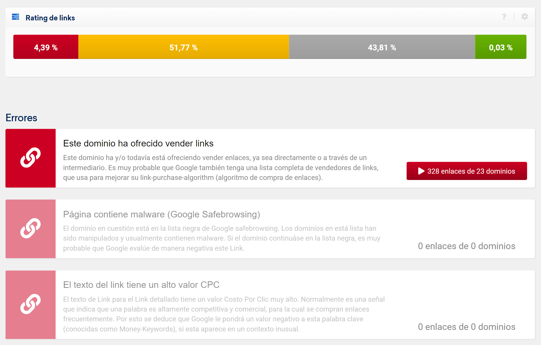Select the yellow 51,77 % bar segment

pos(183,47)
